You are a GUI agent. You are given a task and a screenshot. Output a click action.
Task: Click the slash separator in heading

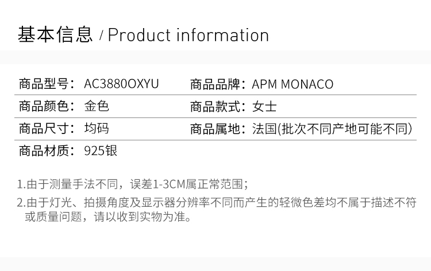tap(101, 36)
